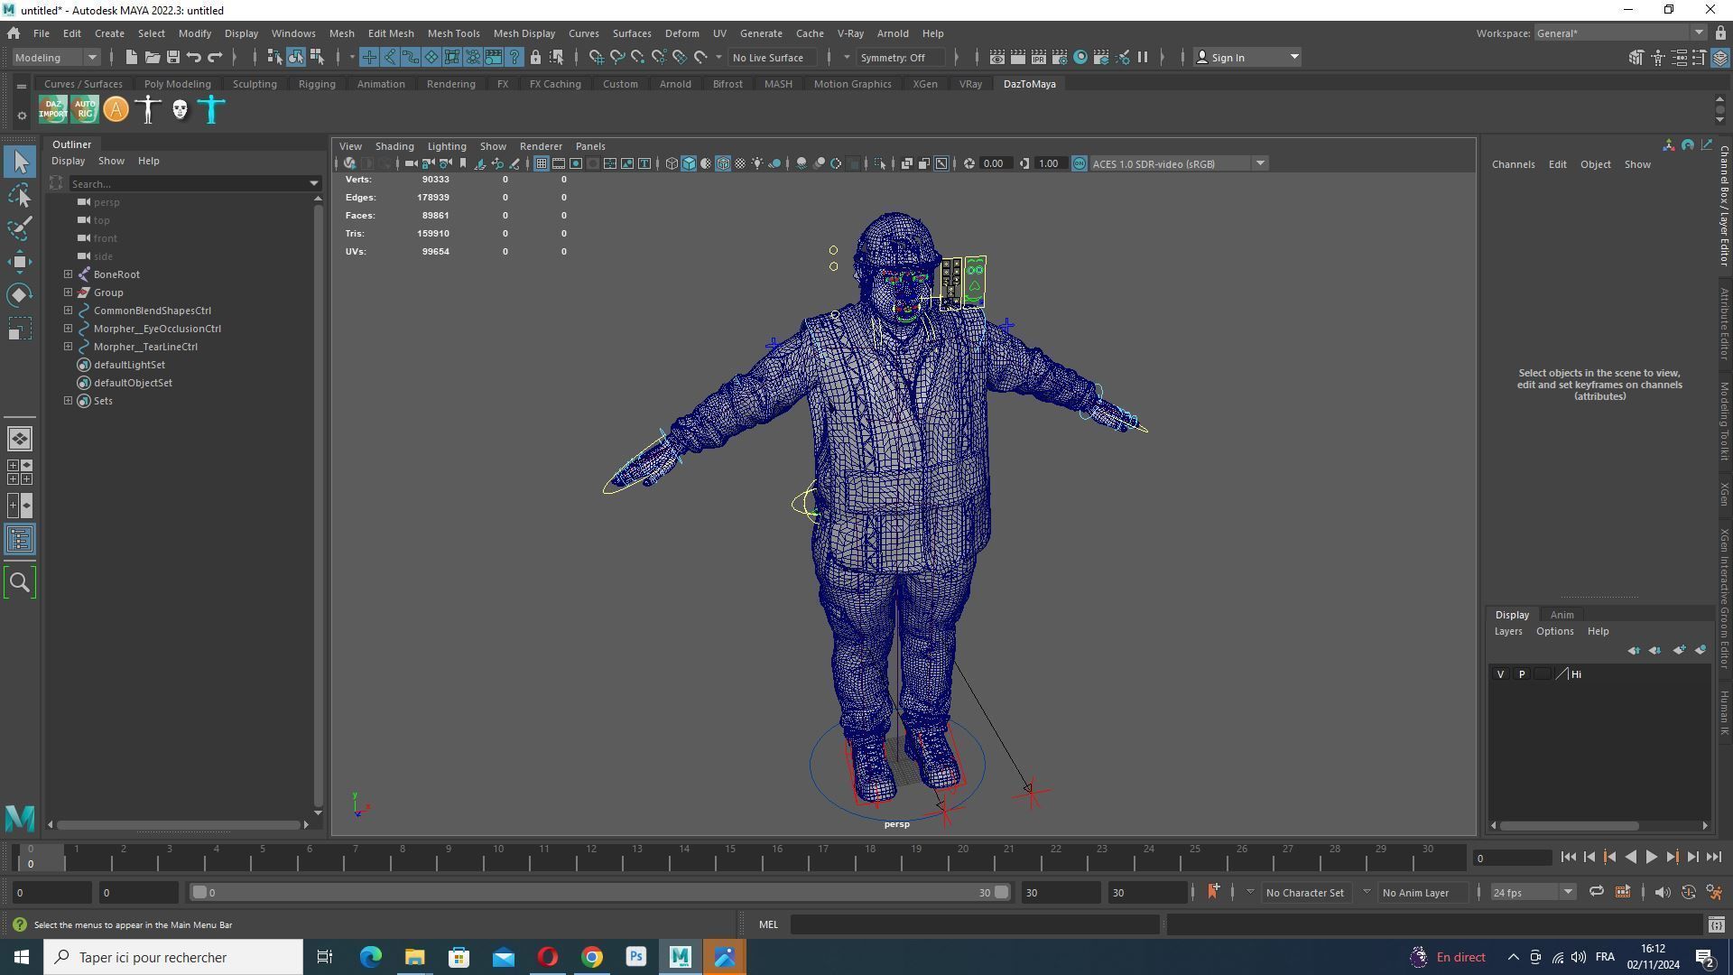Switch to the Rigging shelf tab
Viewport: 1733px width, 975px height.
coord(317,84)
